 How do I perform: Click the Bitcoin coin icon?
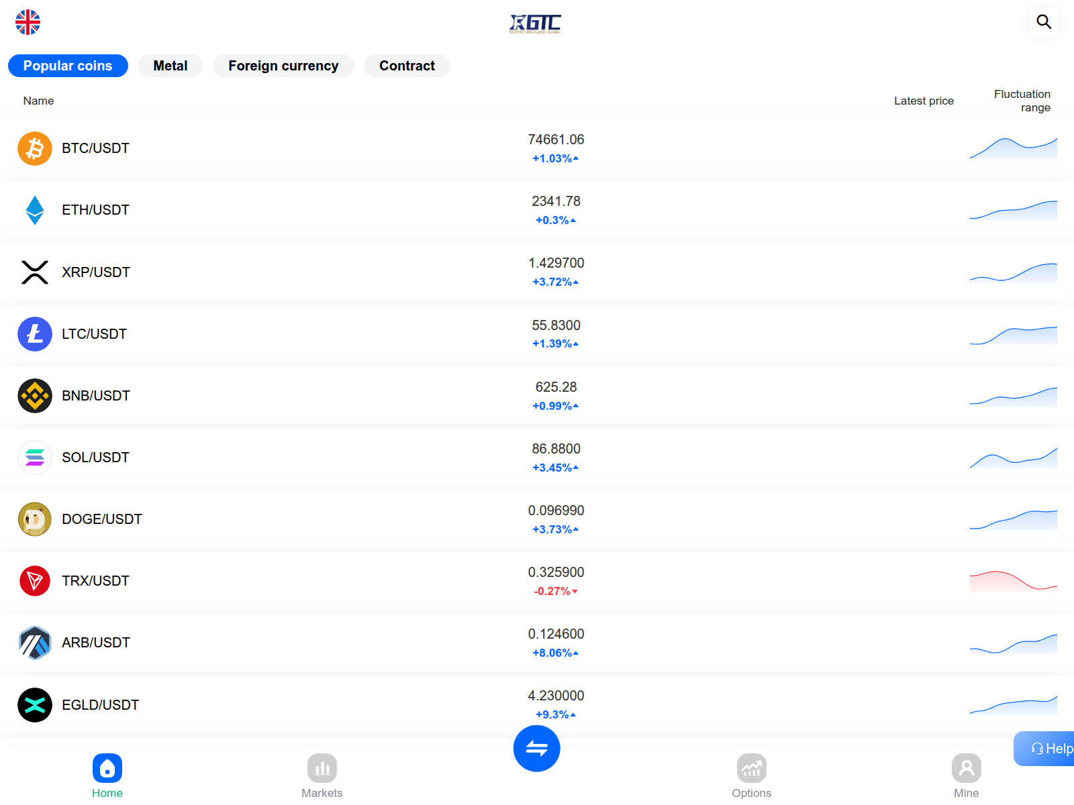(35, 148)
